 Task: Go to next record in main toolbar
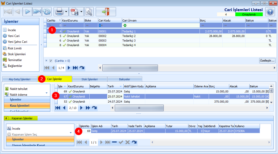tap(27, 12)
